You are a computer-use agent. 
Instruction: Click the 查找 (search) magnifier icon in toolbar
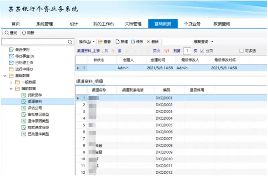(6, 33)
